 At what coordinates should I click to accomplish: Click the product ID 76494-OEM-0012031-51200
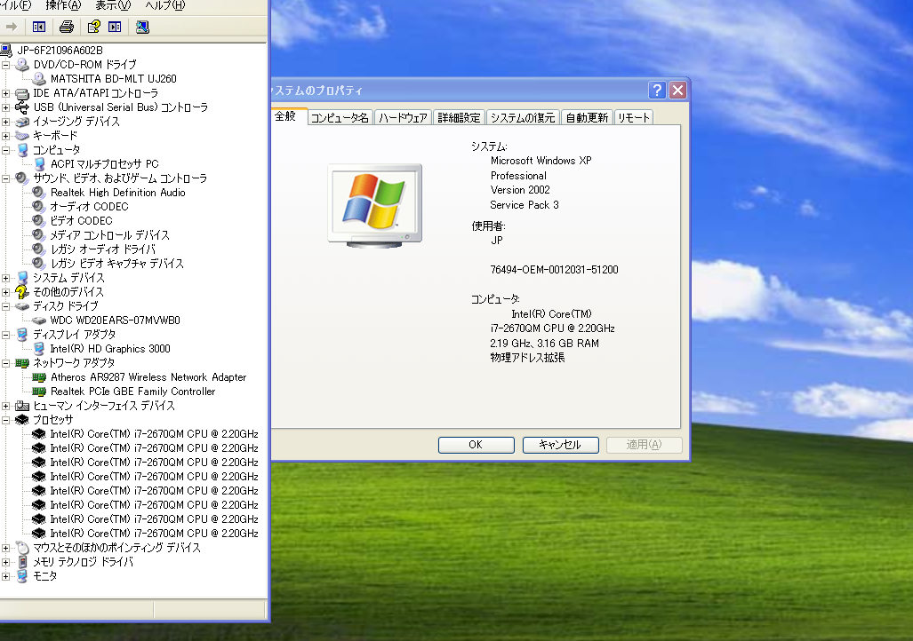click(555, 270)
